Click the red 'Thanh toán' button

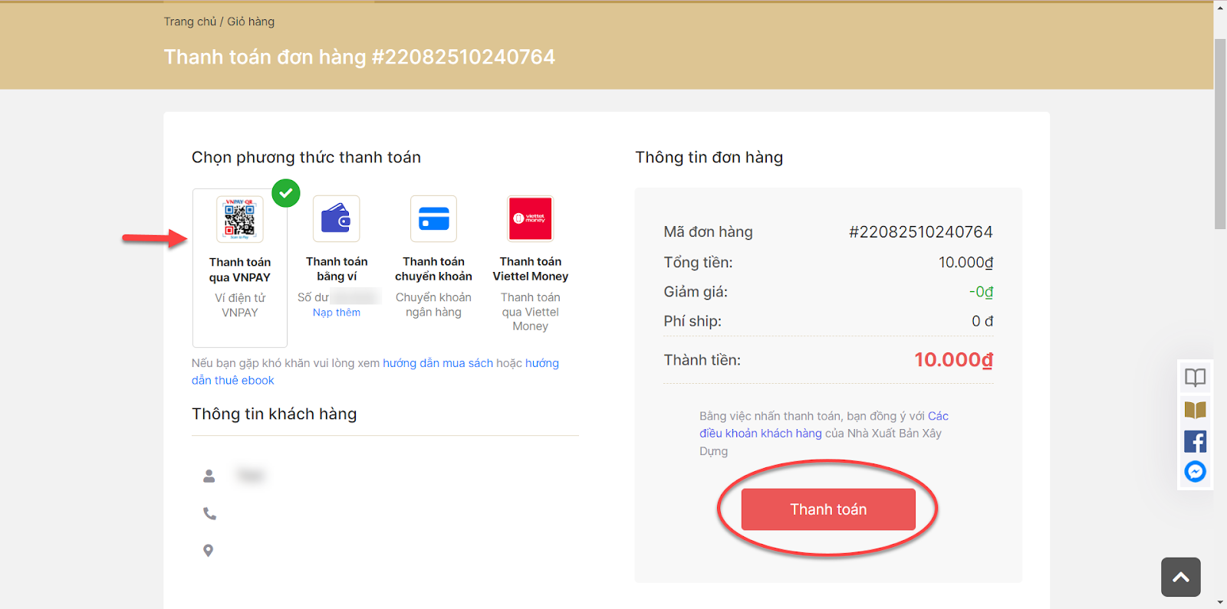828,509
